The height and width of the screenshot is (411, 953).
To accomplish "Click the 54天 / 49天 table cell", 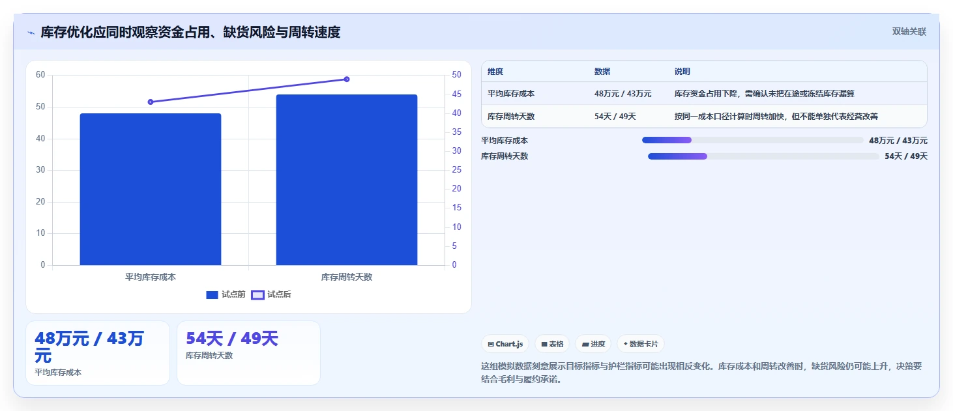I will tap(615, 117).
